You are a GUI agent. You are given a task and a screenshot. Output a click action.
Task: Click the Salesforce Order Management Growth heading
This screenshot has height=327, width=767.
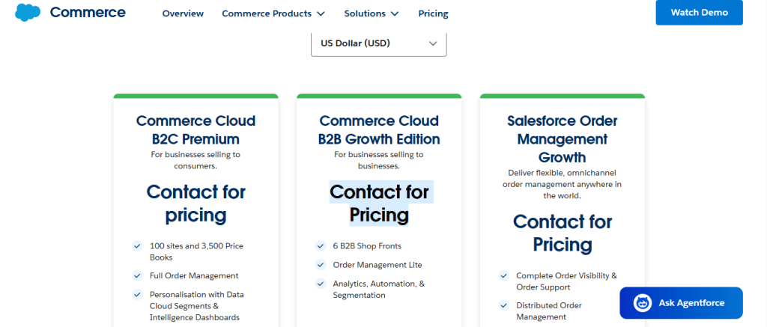[x=562, y=139]
